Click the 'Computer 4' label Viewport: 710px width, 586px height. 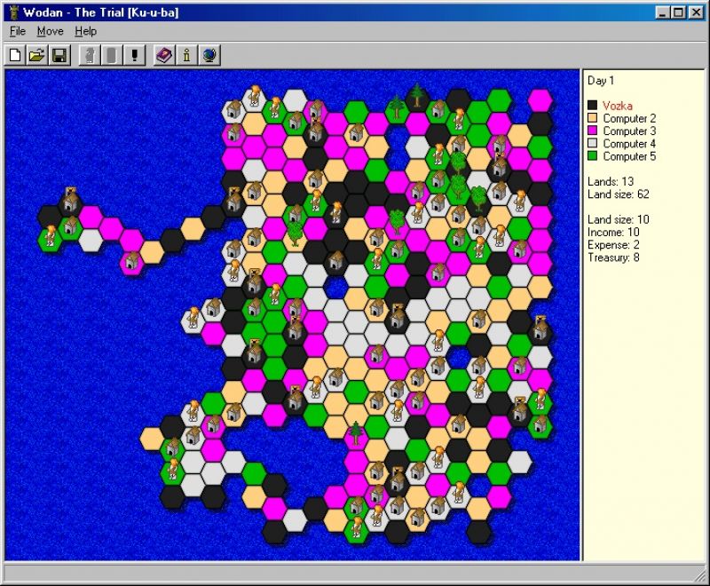pos(629,144)
